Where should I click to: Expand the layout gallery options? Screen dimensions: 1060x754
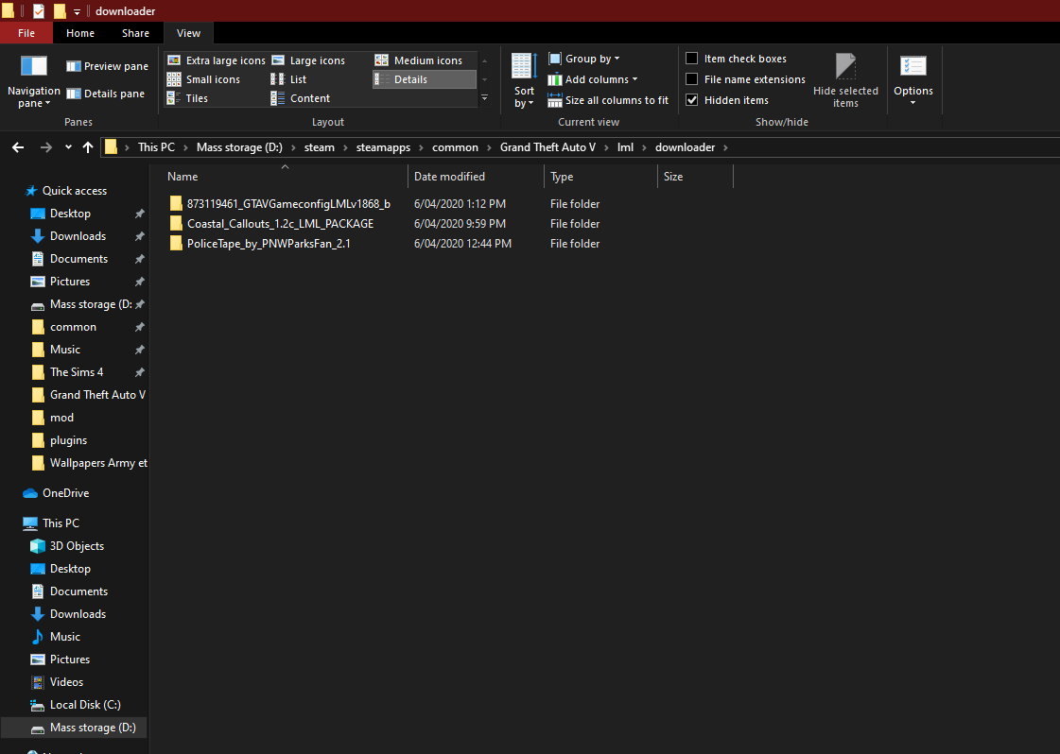point(485,98)
